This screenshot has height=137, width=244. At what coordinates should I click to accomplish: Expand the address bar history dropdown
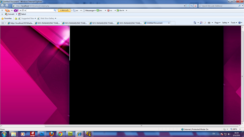coord(184,6)
